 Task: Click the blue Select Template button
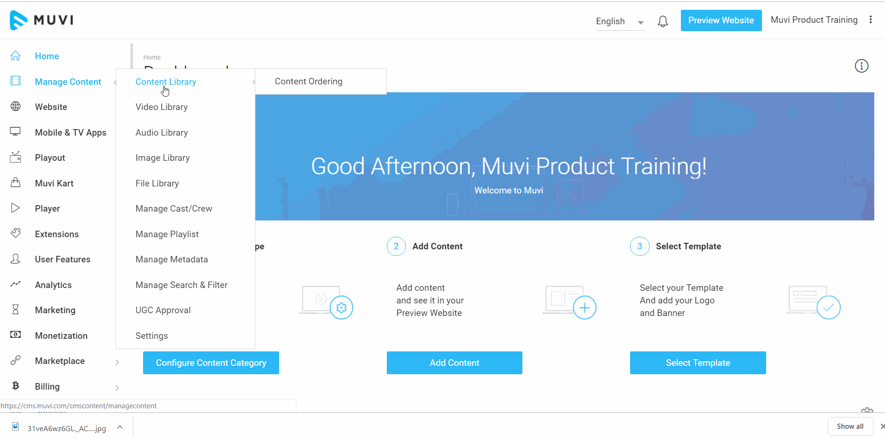698,363
